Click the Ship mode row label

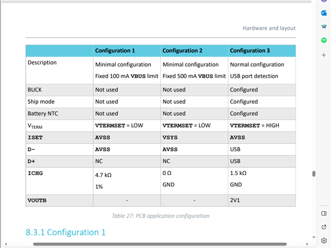[x=41, y=102]
